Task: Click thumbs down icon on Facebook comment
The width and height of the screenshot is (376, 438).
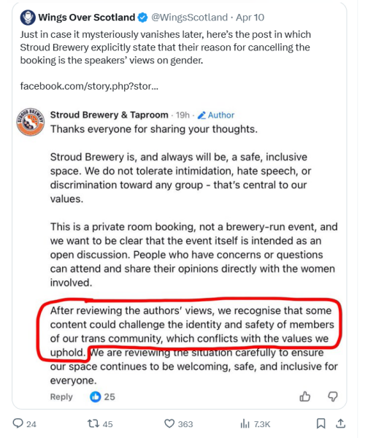Action: (332, 396)
